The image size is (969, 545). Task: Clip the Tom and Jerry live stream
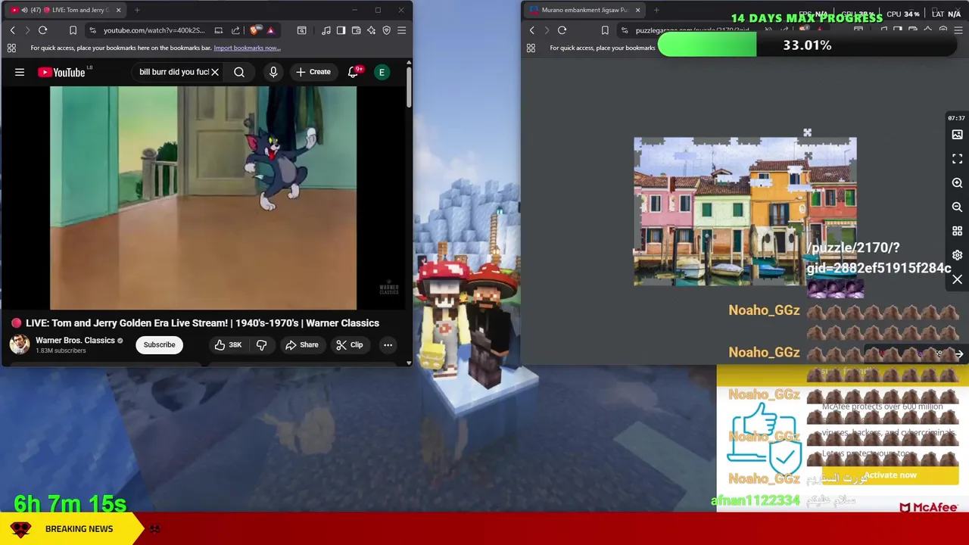click(349, 345)
